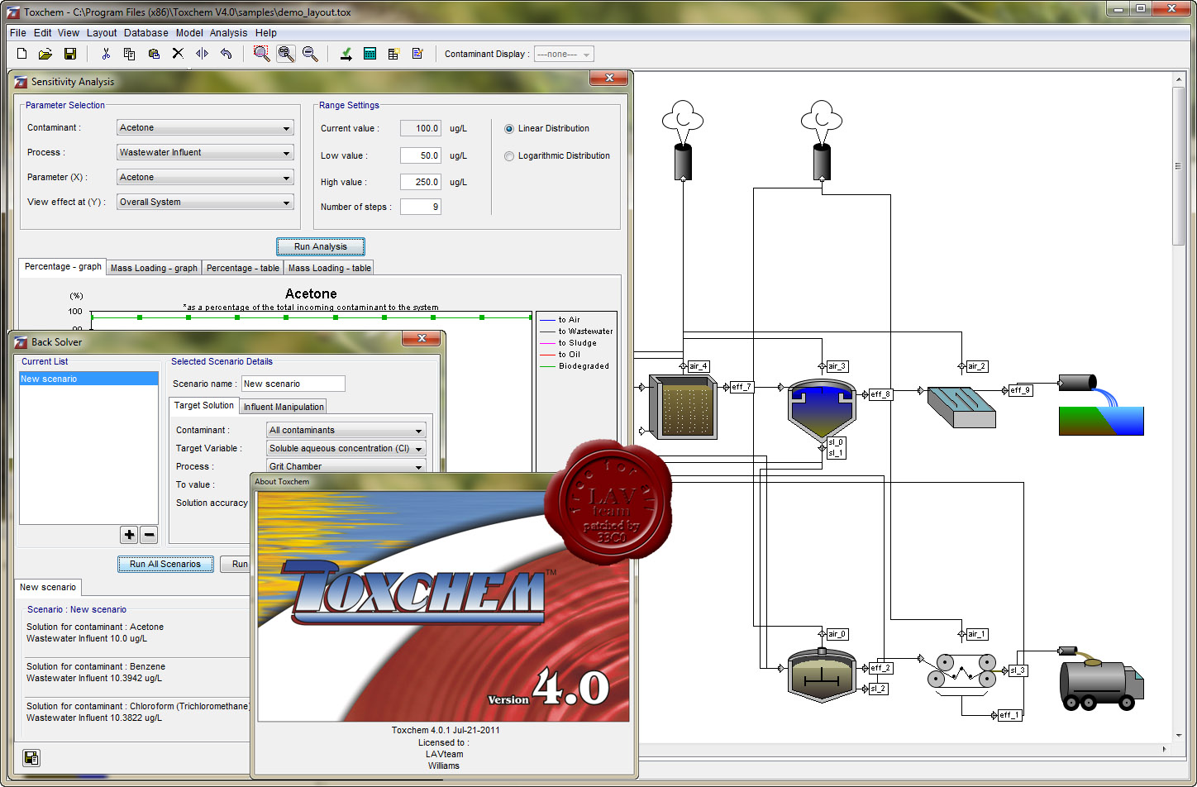
Task: Open the Target Variable dropdown
Action: 346,448
